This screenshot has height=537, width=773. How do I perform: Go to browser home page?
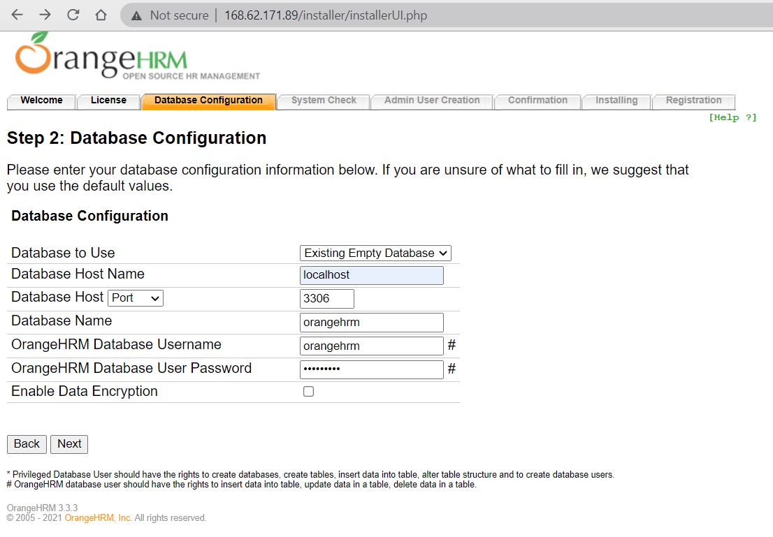pos(101,15)
